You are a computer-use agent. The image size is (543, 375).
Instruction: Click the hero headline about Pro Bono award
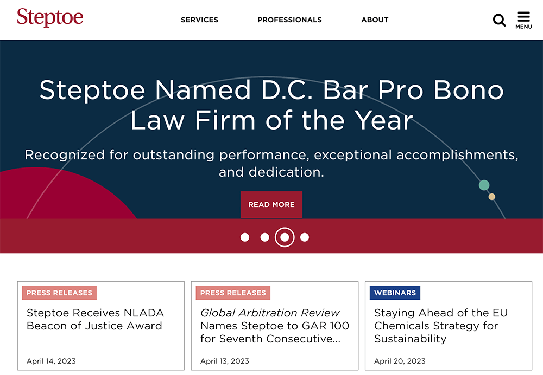[x=271, y=105]
